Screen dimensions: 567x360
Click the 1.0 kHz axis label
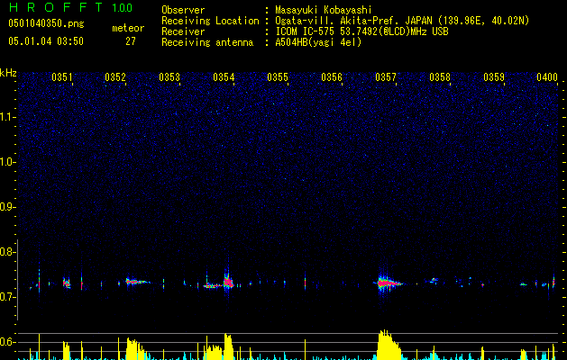[8, 162]
